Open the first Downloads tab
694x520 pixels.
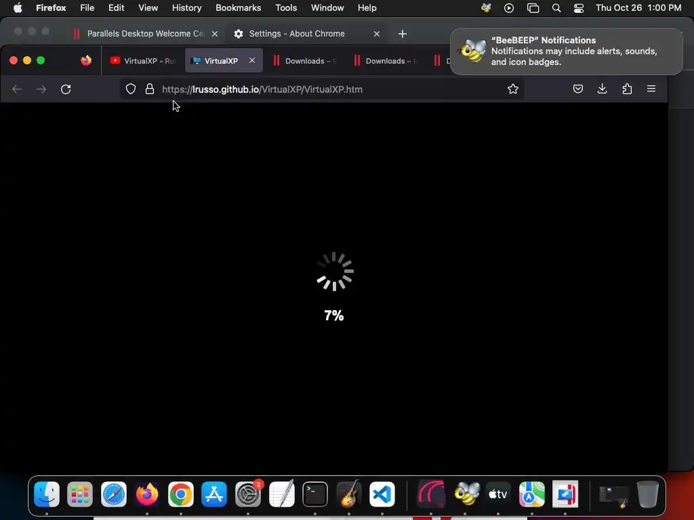[304, 61]
